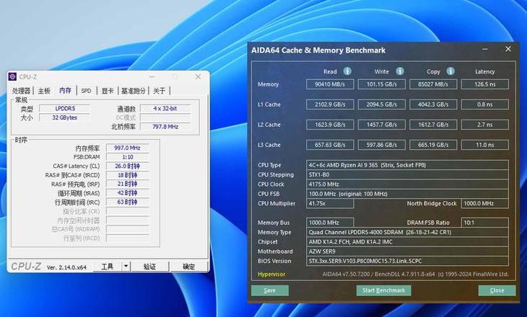Image resolution: width=527 pixels, height=317 pixels.
Task: Click the CPU Multiplier value 41.75x
Action: pos(330,203)
